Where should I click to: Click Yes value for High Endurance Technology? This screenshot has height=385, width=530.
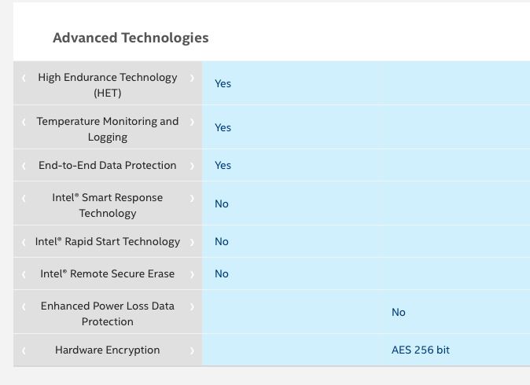pos(223,83)
